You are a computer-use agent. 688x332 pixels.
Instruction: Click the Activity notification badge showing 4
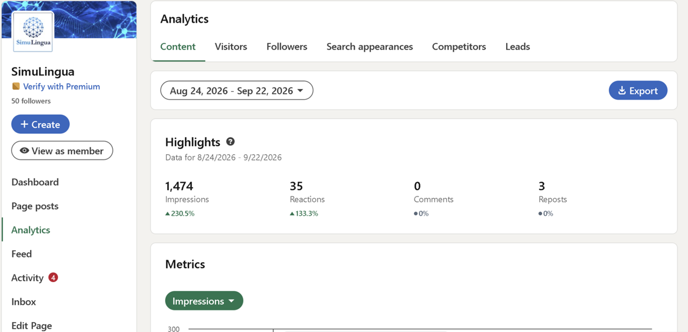point(53,277)
